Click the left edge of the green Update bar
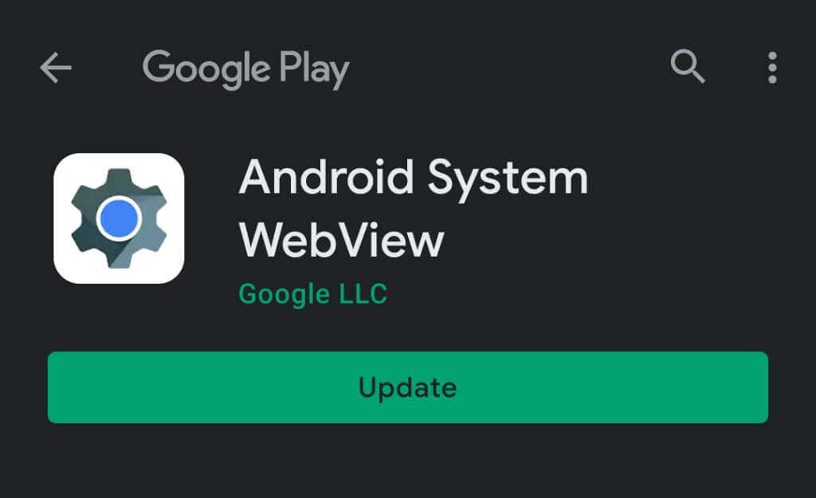816x498 pixels. click(57, 387)
